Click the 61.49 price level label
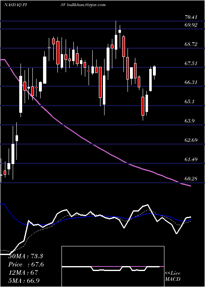 coord(191,159)
